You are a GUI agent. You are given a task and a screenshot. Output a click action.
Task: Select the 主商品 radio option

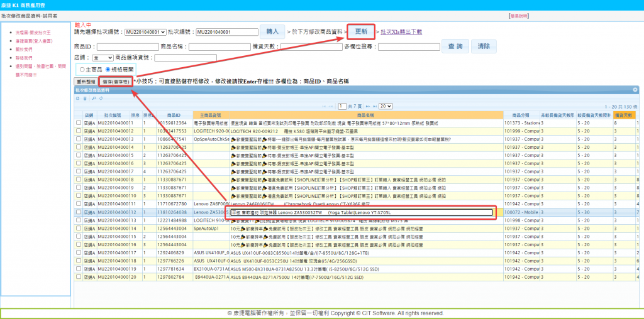click(82, 69)
